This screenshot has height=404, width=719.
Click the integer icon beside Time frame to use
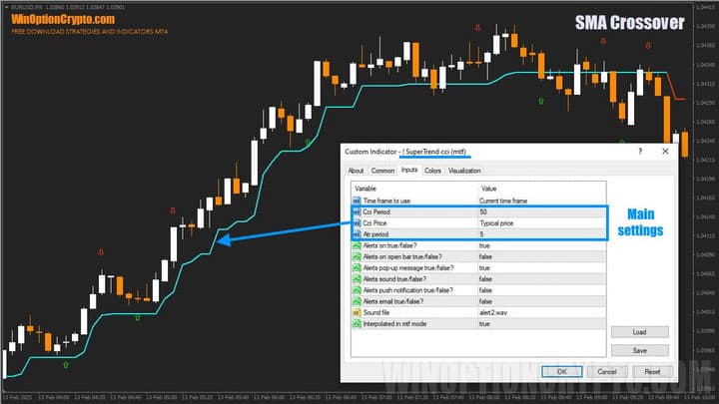click(x=357, y=201)
